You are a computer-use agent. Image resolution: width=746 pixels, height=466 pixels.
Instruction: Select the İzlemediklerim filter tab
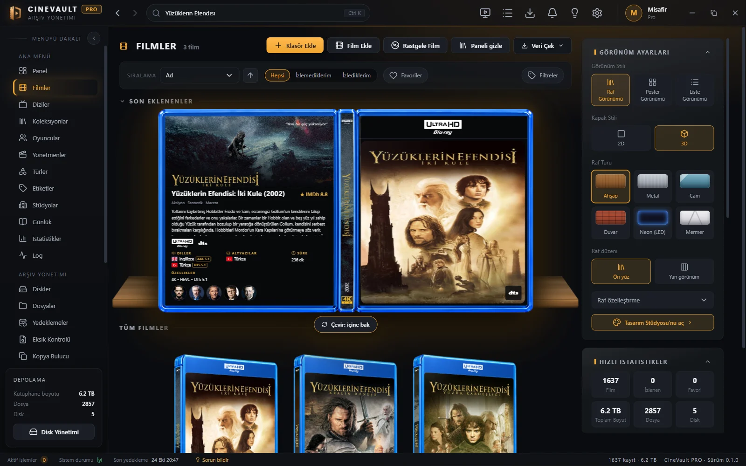coord(313,75)
